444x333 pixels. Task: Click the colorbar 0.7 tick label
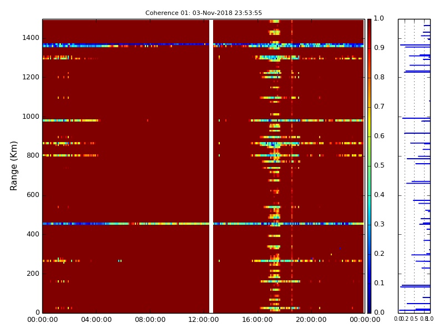coord(379,107)
